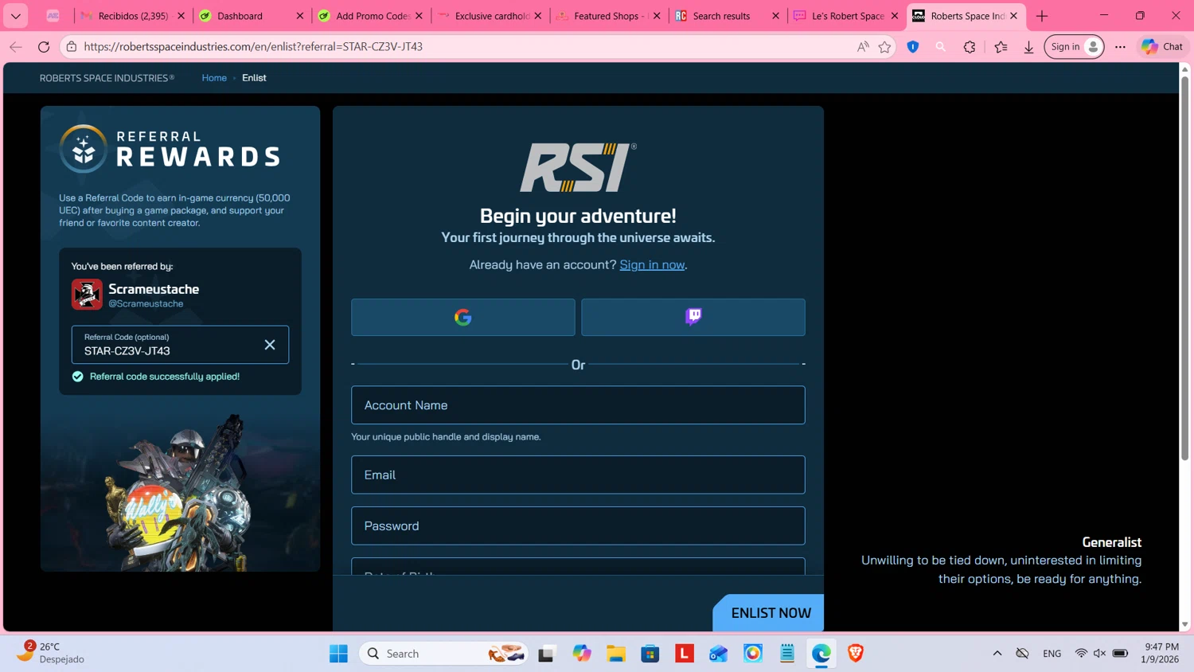Show hidden system tray icons
The height and width of the screenshot is (672, 1194).
click(997, 654)
